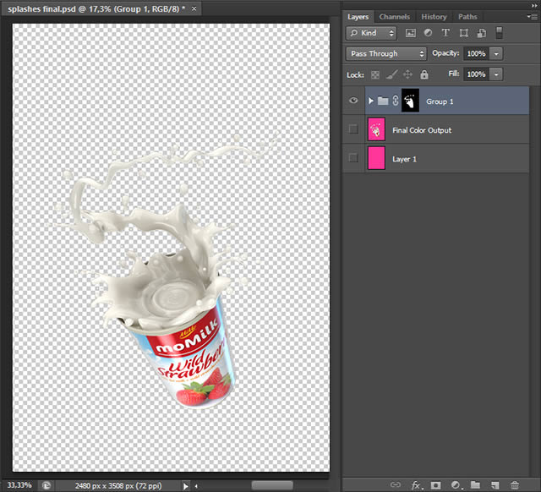Viewport: 541px width, 492px height.
Task: Select the pink Layer 1 thumbnail
Action: pyautogui.click(x=376, y=158)
